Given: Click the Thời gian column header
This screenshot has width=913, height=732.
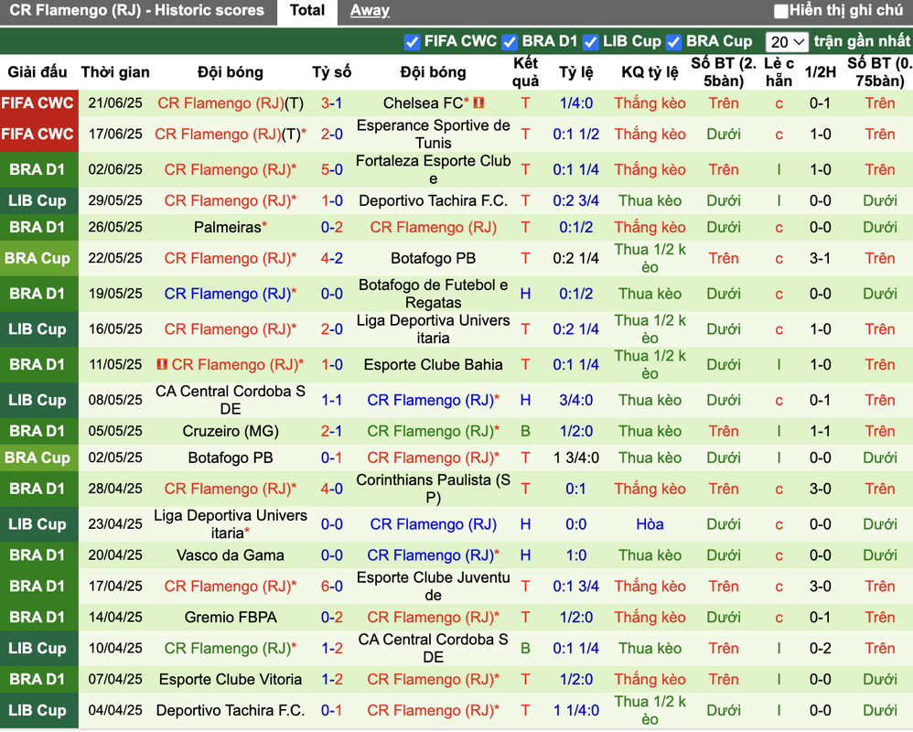Looking at the screenshot, I should click(115, 72).
